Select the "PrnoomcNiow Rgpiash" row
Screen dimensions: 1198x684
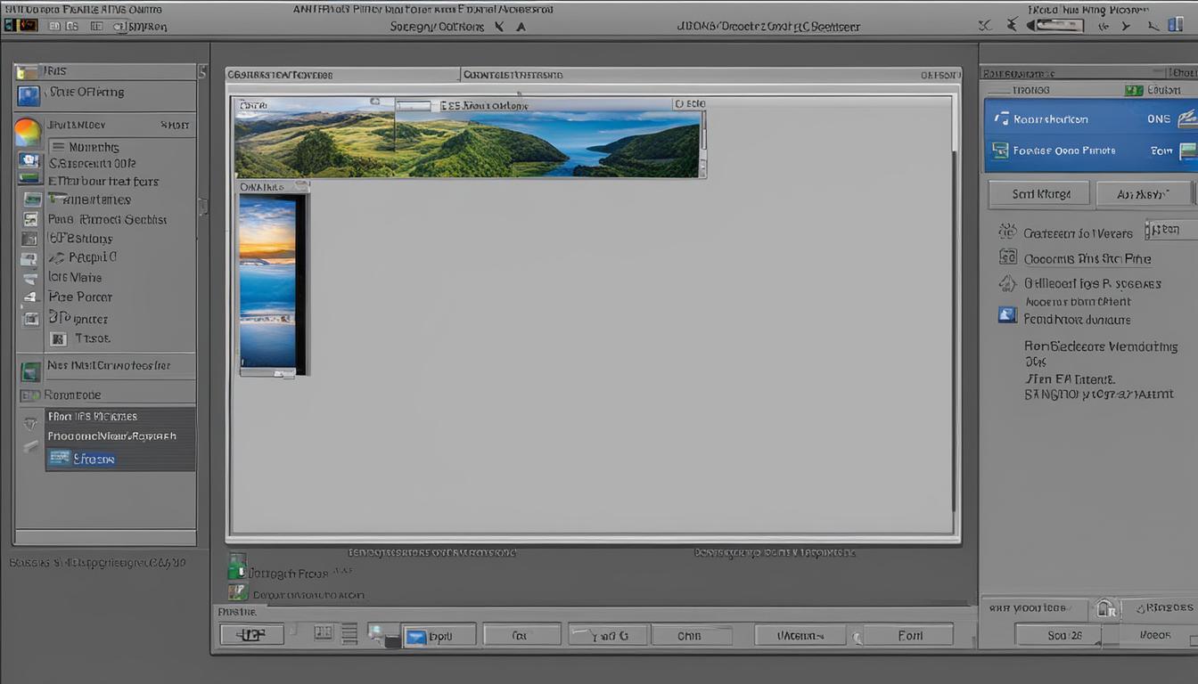pos(120,436)
